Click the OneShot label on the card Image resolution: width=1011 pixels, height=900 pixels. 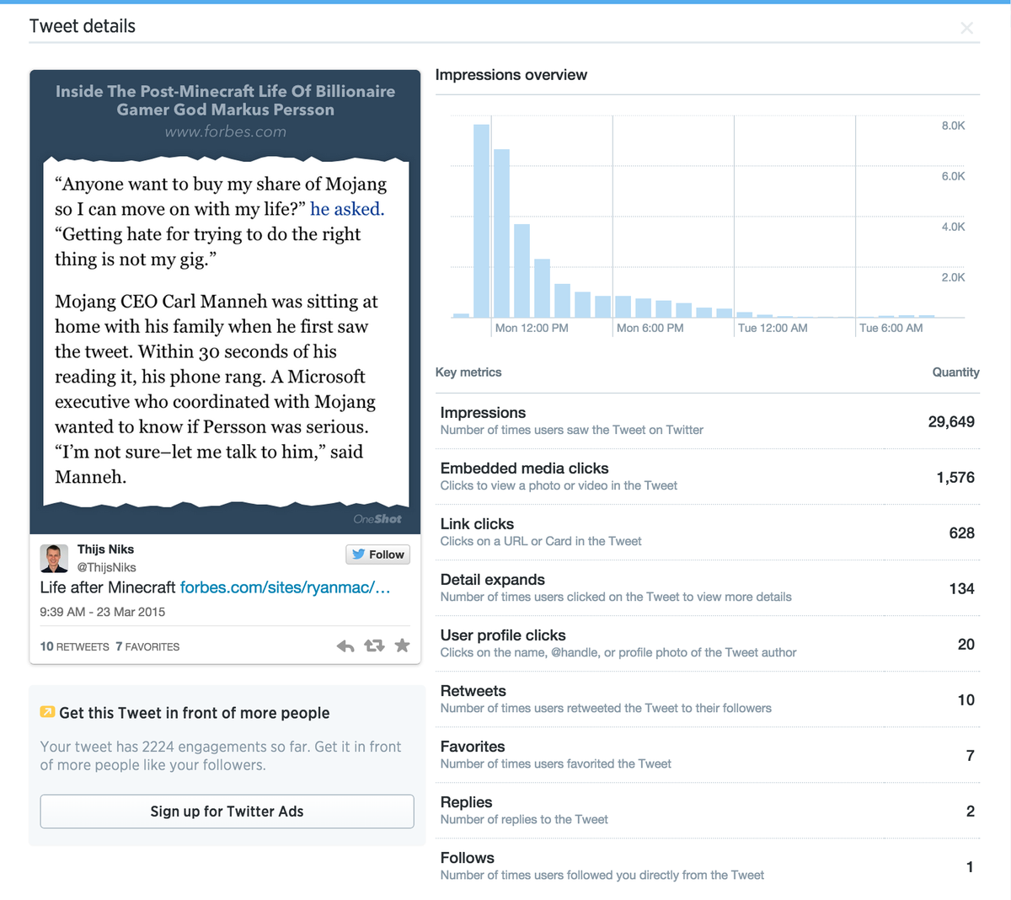(x=377, y=519)
